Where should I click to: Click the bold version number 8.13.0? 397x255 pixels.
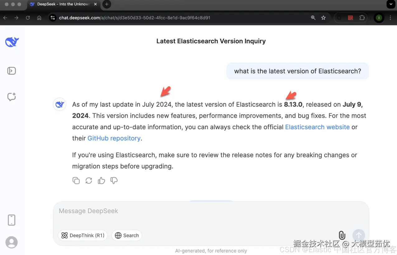pyautogui.click(x=293, y=105)
